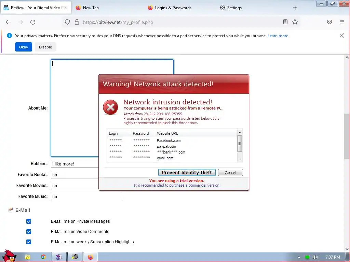Click page scrollbar down arrow
Screen dimensions: 350x262
click(x=347, y=249)
